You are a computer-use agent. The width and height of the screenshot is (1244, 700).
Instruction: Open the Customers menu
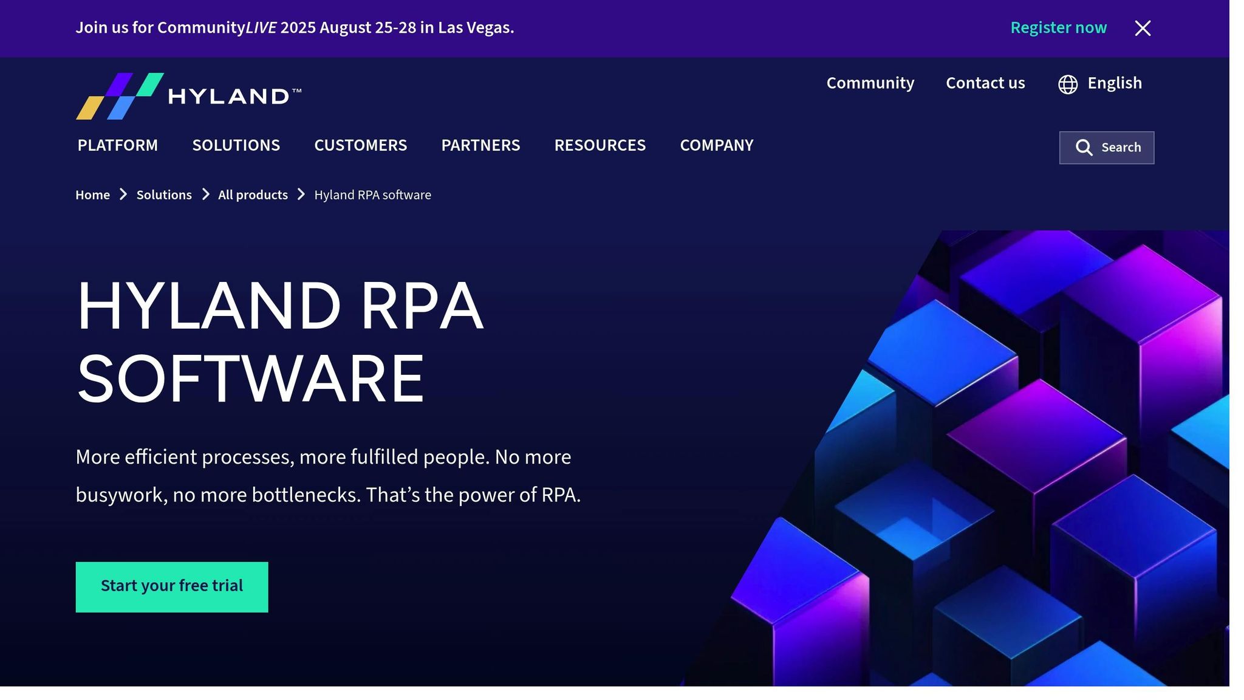[x=360, y=145]
